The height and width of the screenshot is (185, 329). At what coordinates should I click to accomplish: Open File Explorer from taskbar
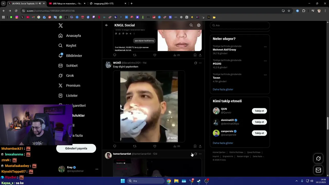(176, 181)
